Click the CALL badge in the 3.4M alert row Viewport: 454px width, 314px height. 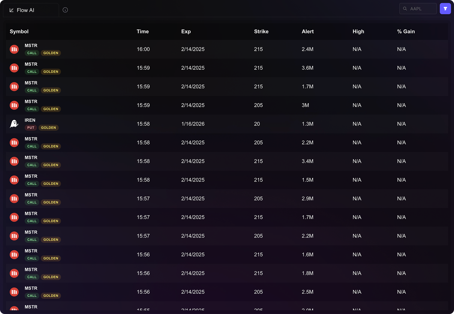coord(32,165)
